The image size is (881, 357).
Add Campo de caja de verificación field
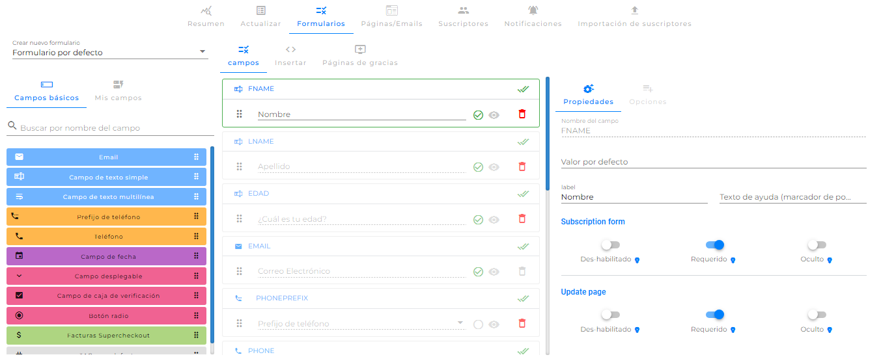point(106,295)
